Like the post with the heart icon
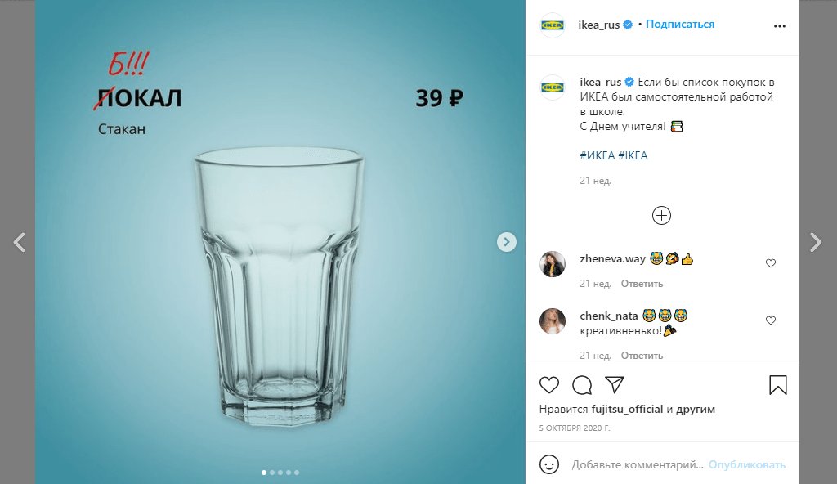 (x=549, y=385)
